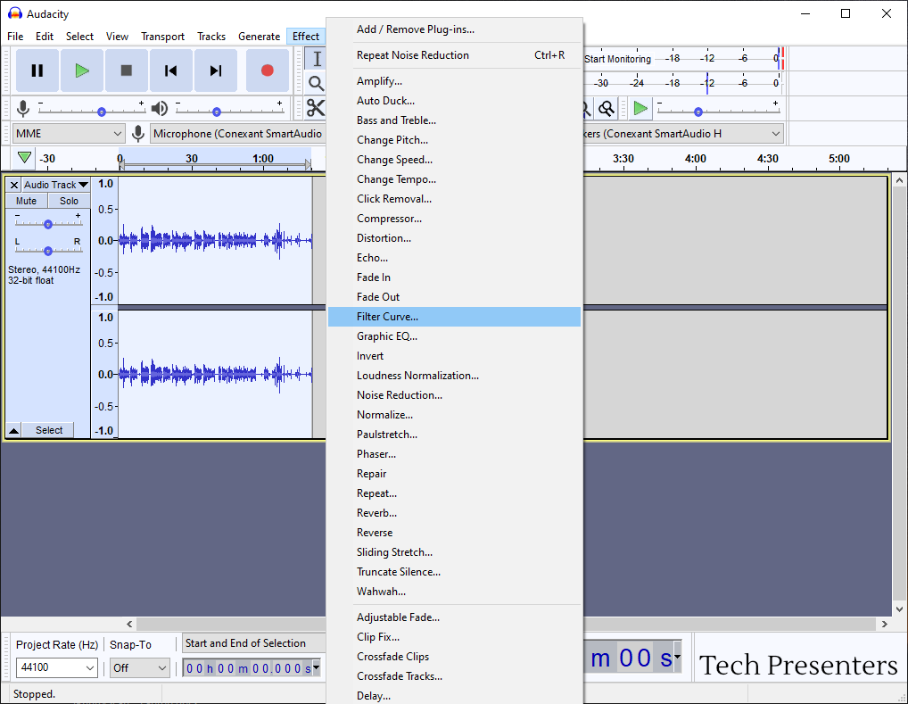Image resolution: width=908 pixels, height=704 pixels.
Task: Close the Audio Track with X
Action: 14,185
